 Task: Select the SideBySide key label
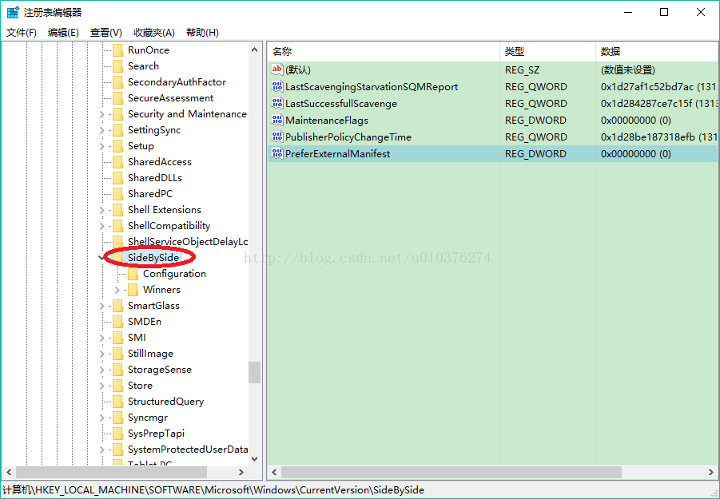(x=153, y=258)
